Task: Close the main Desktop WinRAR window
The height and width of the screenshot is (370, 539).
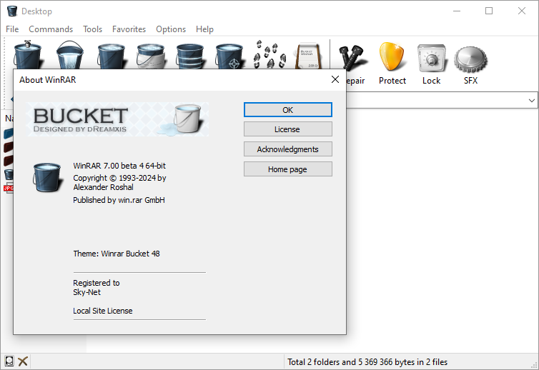Action: 521,11
